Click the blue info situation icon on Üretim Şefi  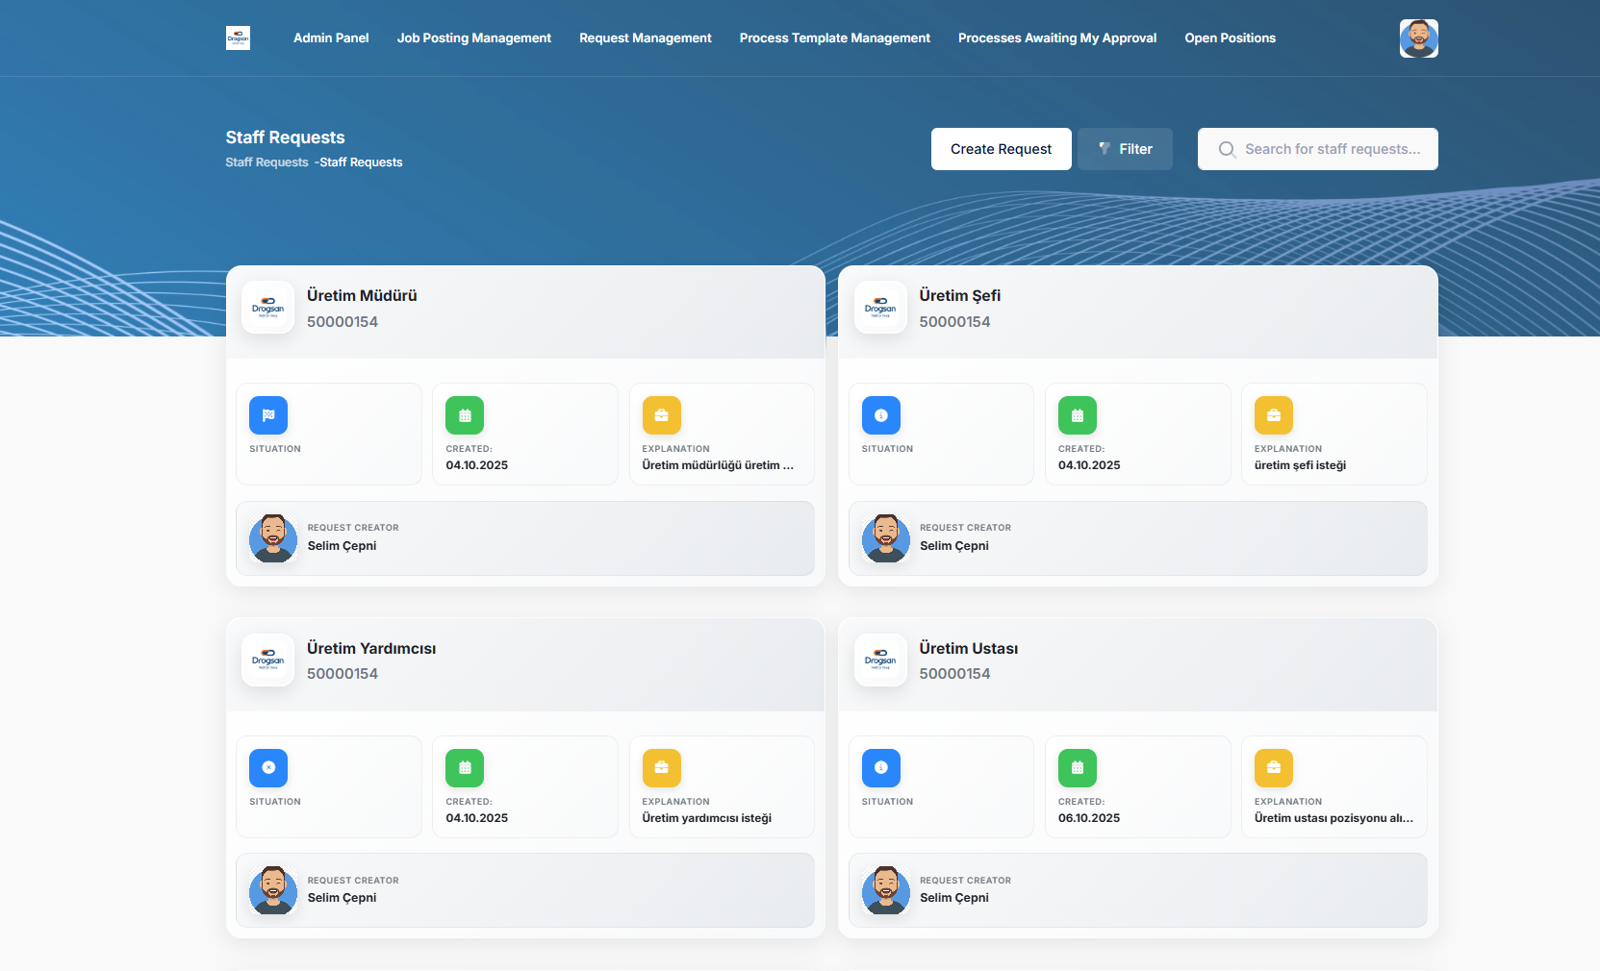pyautogui.click(x=880, y=415)
